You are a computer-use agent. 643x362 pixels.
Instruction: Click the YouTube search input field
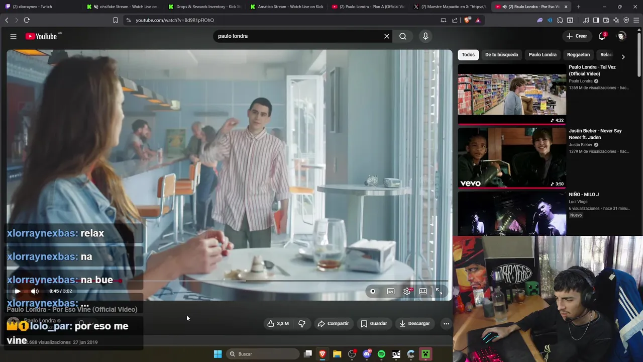pyautogui.click(x=299, y=36)
